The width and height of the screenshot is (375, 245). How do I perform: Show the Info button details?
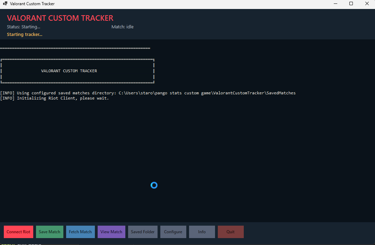tap(202, 232)
